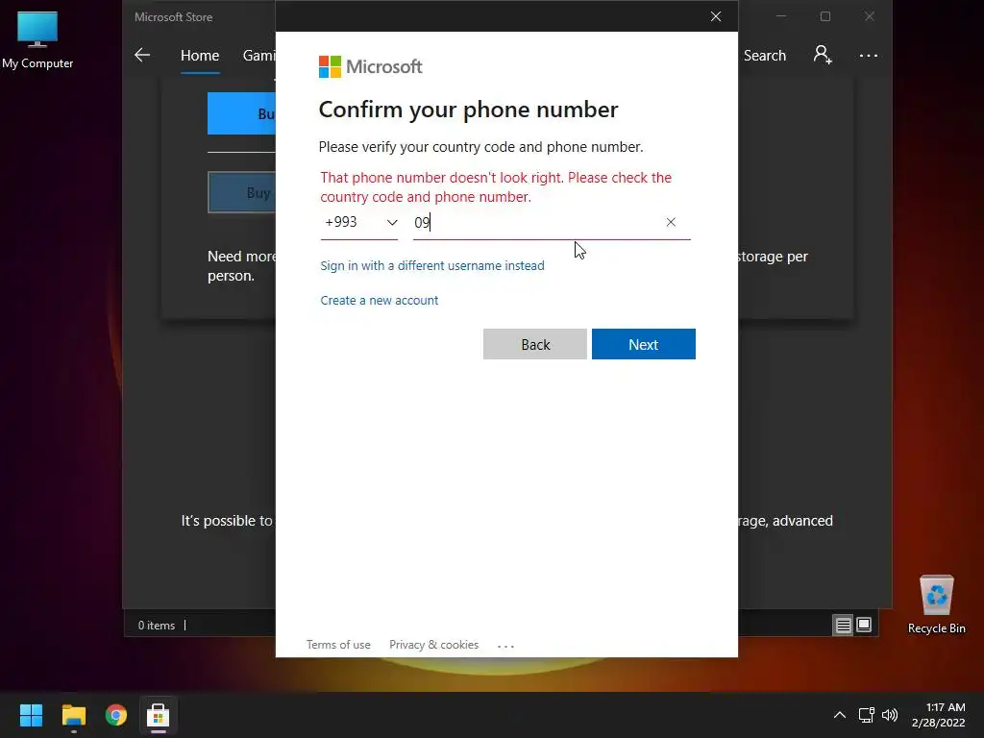Open the Store three-dot See more menu
984x738 pixels.
point(869,55)
